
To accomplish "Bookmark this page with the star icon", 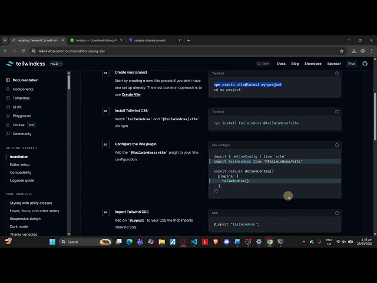I will 342,51.
